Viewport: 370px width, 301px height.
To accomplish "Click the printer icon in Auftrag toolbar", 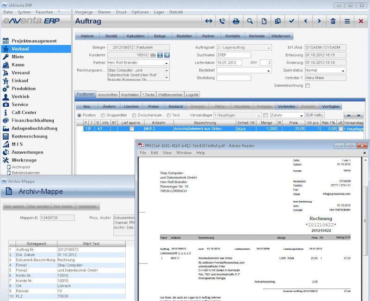I will click(236, 21).
